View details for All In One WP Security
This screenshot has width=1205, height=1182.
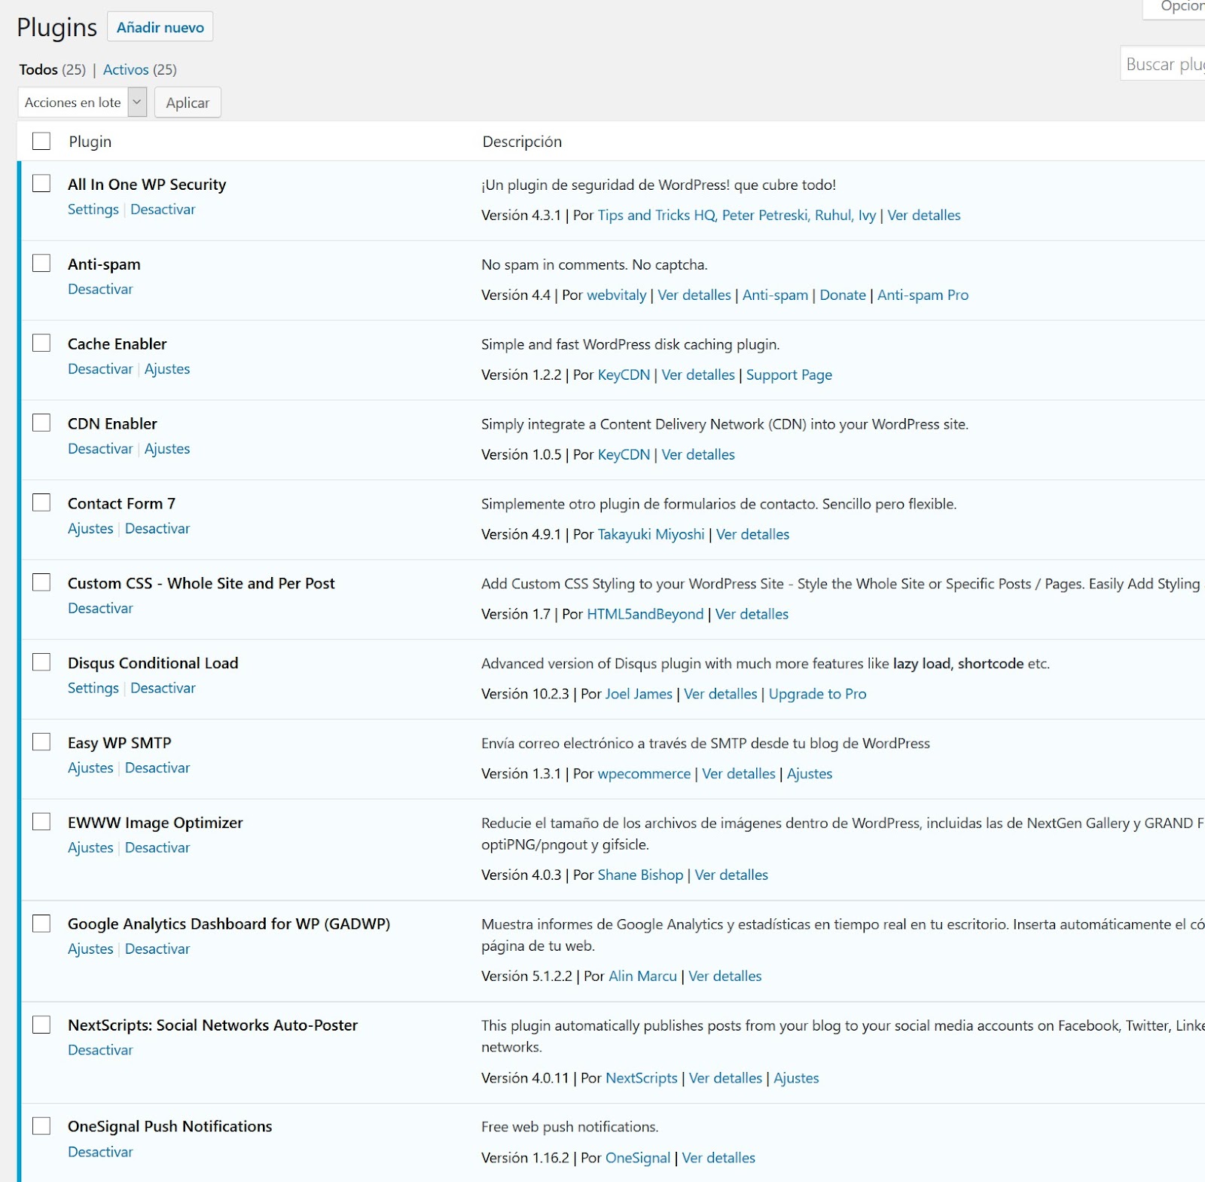click(x=924, y=215)
